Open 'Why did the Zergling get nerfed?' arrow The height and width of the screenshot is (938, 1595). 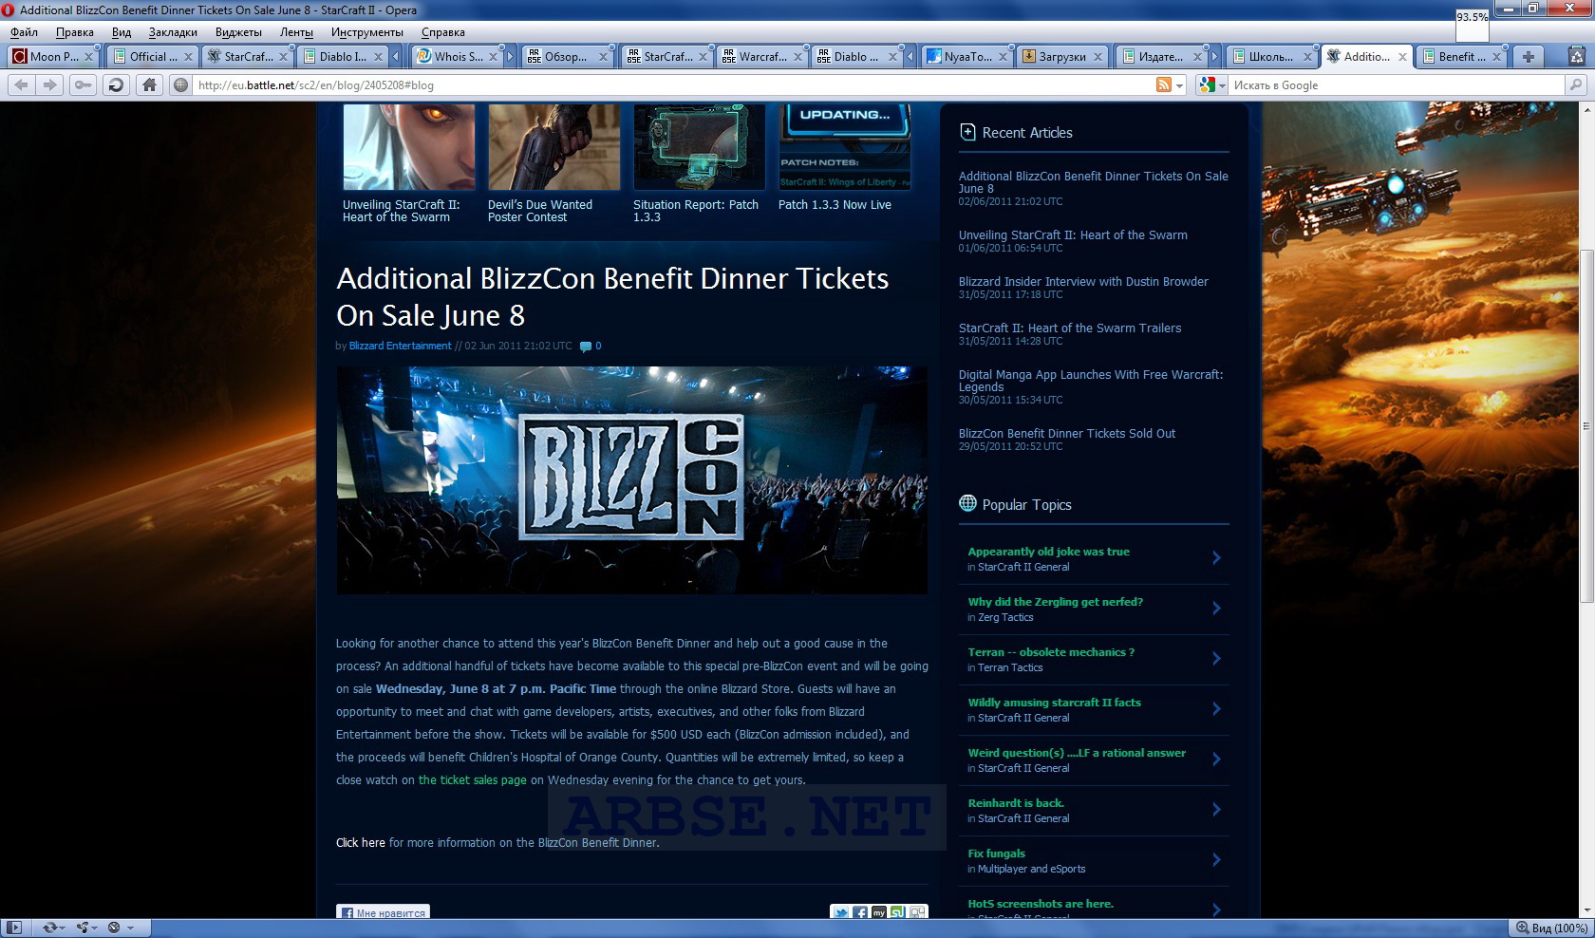pyautogui.click(x=1216, y=609)
